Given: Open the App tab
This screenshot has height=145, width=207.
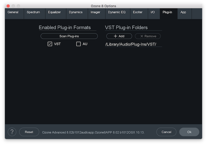Looking at the screenshot, I should pyautogui.click(x=184, y=14).
